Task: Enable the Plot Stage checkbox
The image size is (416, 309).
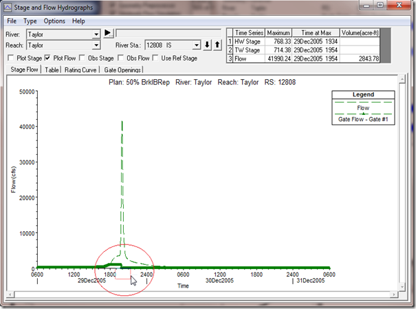Action: click(x=11, y=58)
